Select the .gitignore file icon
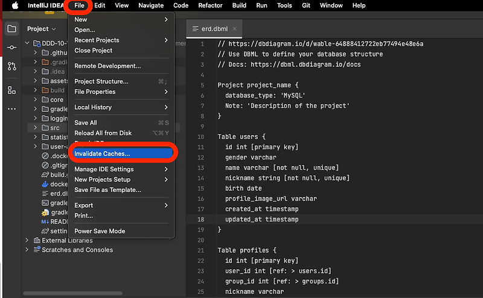The height and width of the screenshot is (298, 483). click(x=45, y=166)
